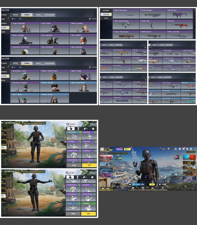197x225 pixels.
Task: Click the lobby download arrow icon
Action: [165, 180]
